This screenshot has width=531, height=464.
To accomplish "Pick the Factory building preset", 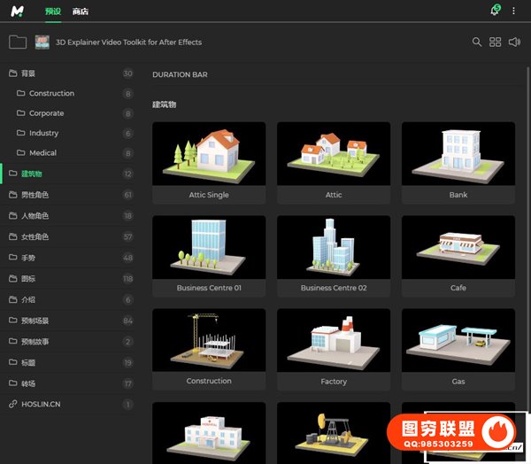I will pos(334,348).
